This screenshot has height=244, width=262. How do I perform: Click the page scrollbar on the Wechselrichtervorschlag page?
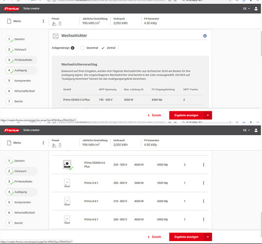pyautogui.click(x=261, y=43)
